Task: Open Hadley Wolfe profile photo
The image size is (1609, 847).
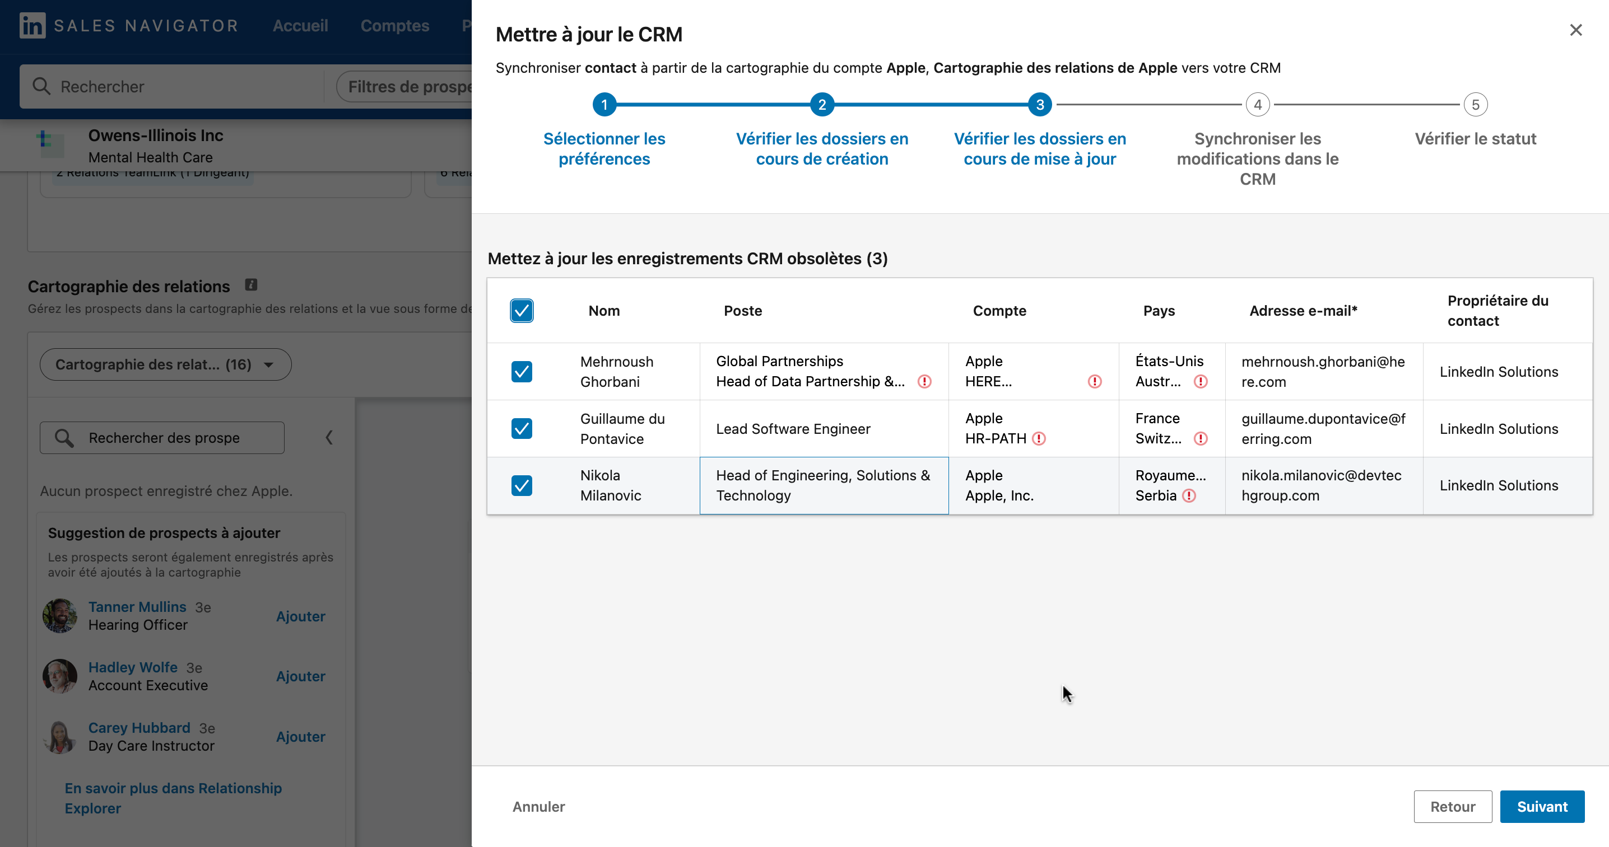Action: 60,676
